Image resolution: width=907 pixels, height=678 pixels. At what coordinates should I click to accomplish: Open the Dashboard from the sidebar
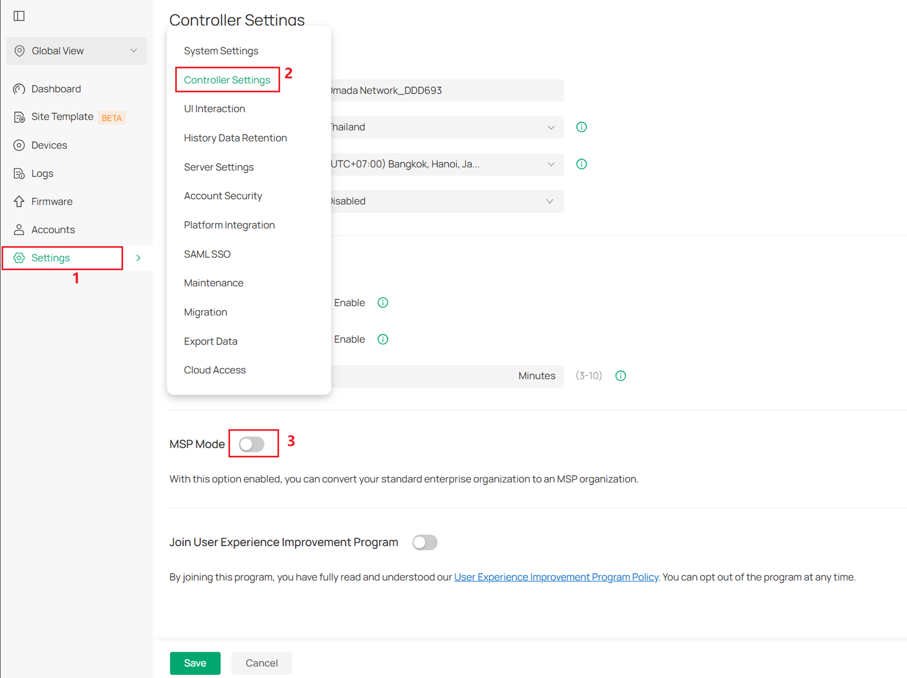(x=56, y=89)
